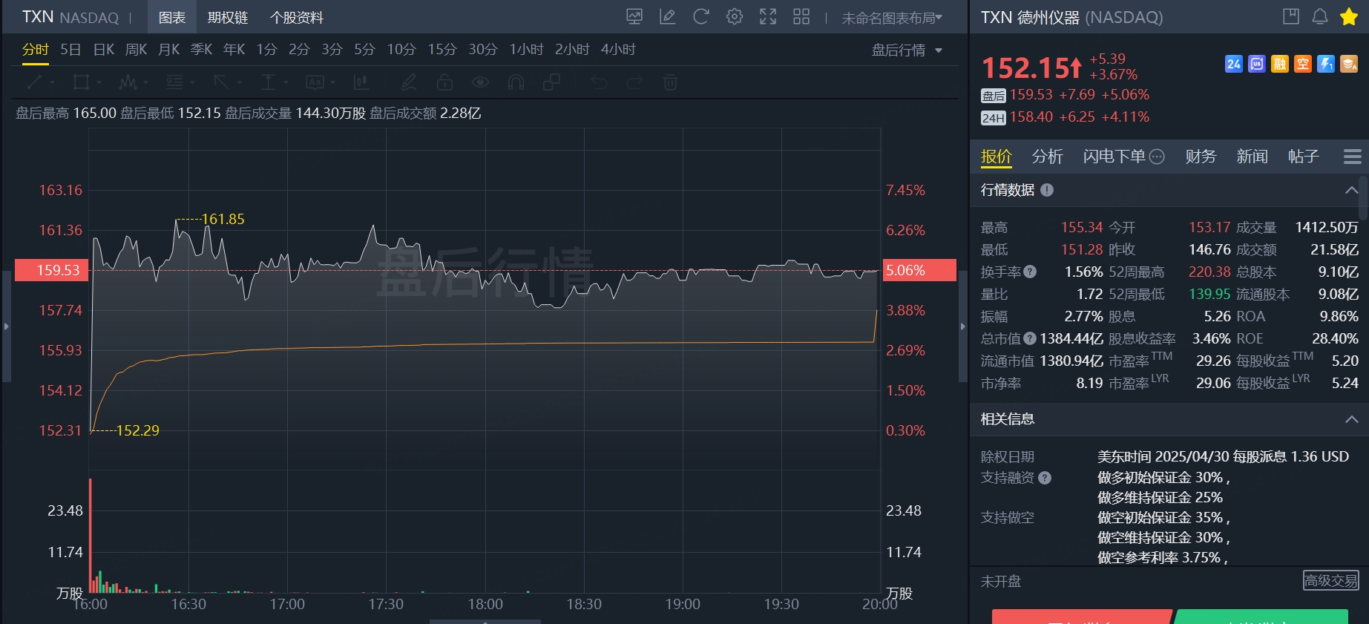
Task: Click the yellow 融 margin badge
Action: coord(1280,64)
